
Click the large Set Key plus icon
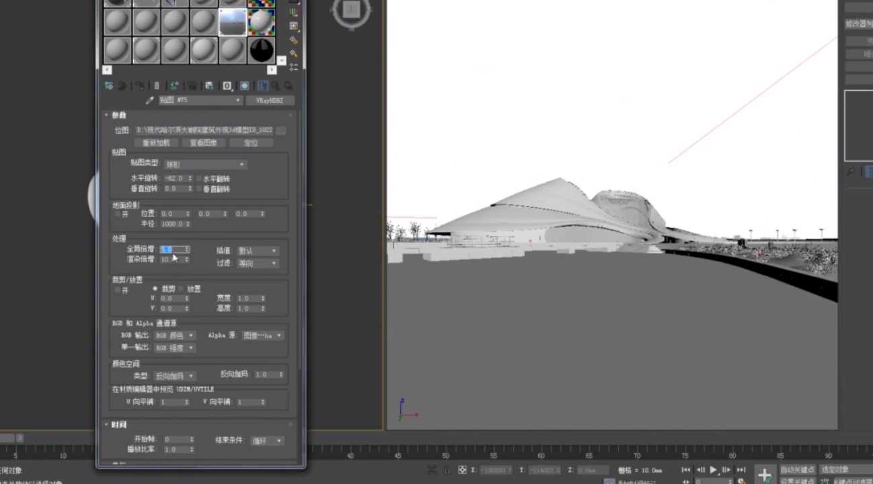point(765,475)
